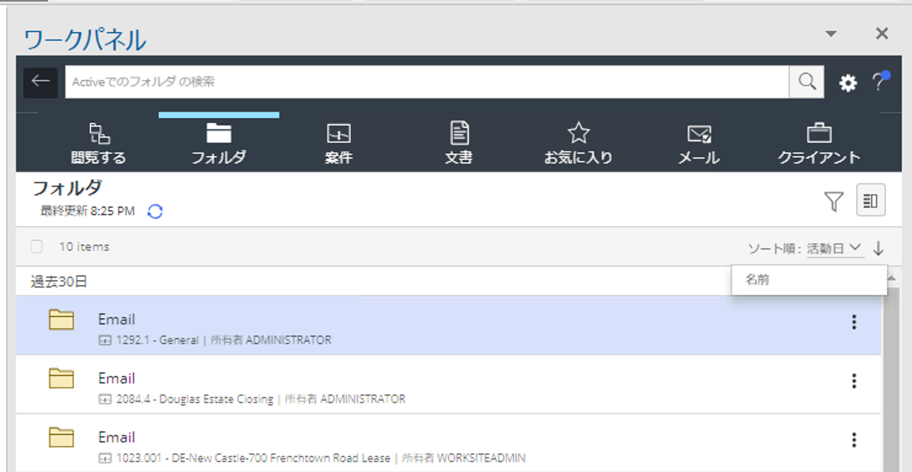Open the Email folder for Frenchtown Road Lease
This screenshot has width=912, height=472.
pyautogui.click(x=116, y=438)
